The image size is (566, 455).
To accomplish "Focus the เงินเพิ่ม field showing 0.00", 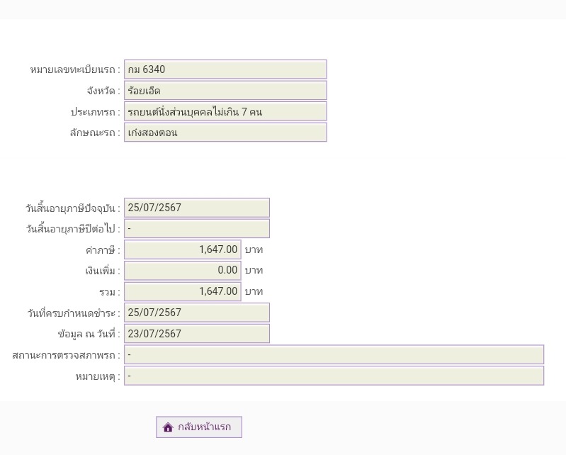I will click(182, 270).
